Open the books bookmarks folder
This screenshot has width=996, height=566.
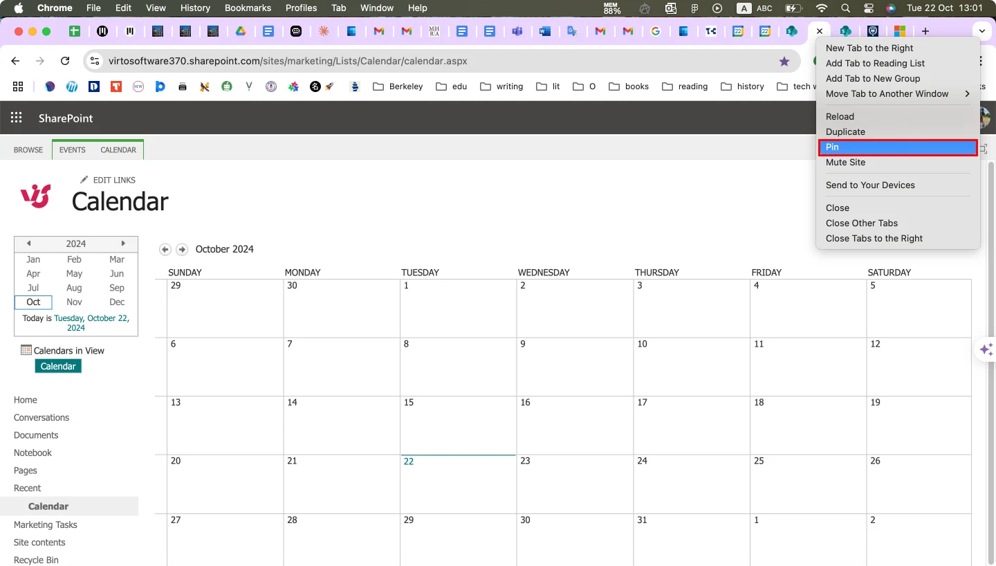629,86
